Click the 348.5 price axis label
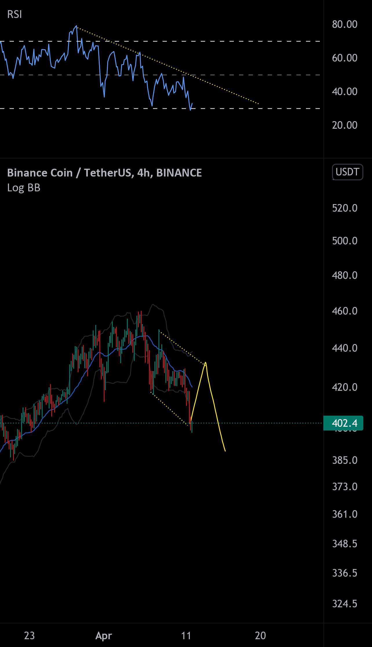Image resolution: width=372 pixels, height=647 pixels. pos(345,544)
